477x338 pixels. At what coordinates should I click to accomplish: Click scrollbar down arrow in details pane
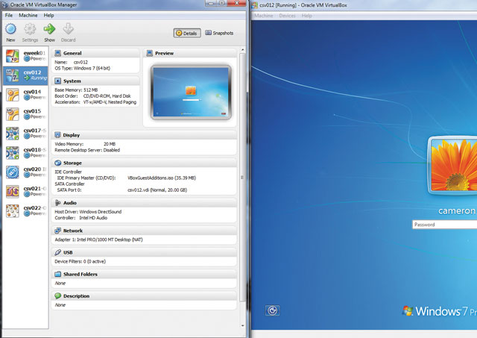pyautogui.click(x=242, y=325)
